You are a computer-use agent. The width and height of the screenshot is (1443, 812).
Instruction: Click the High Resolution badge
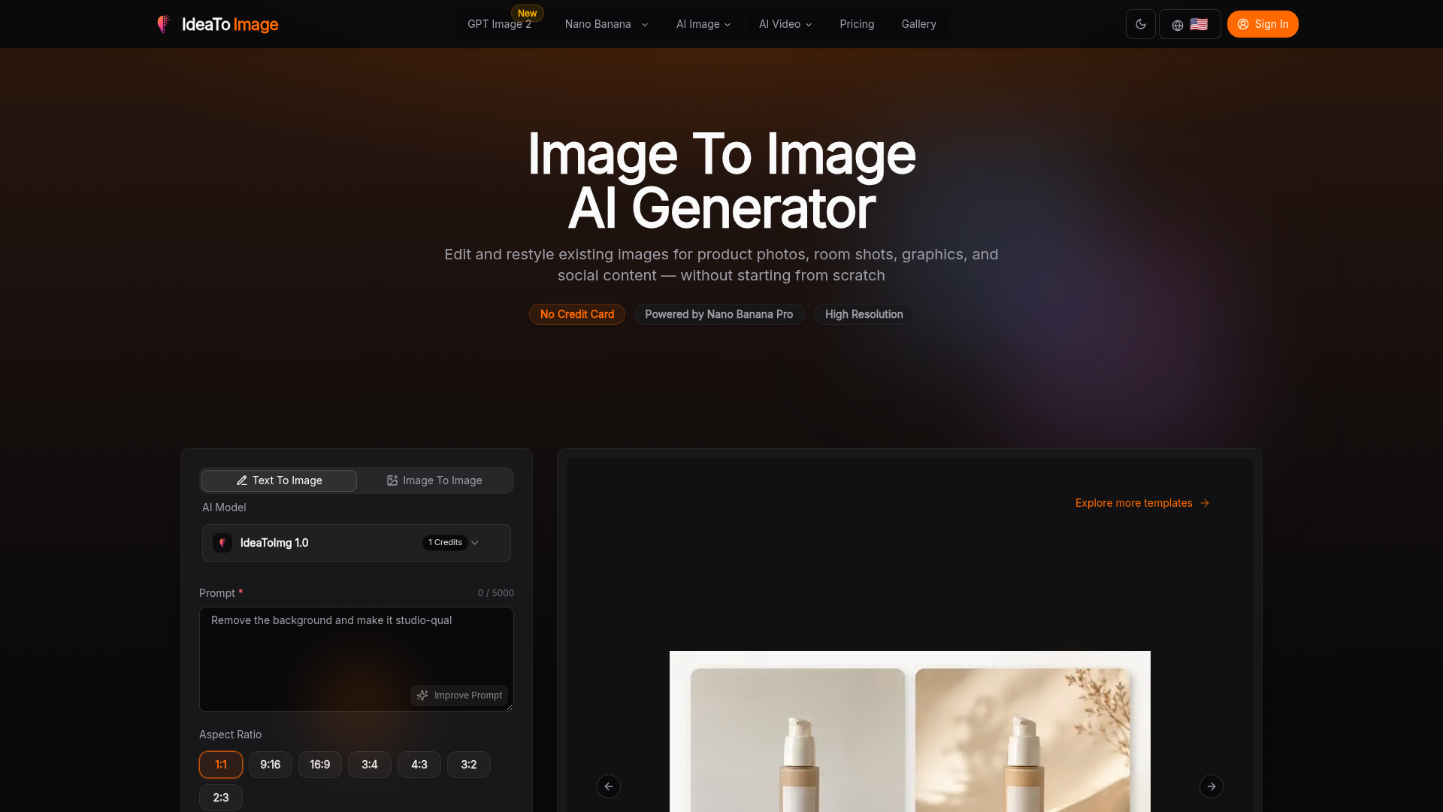click(x=864, y=314)
